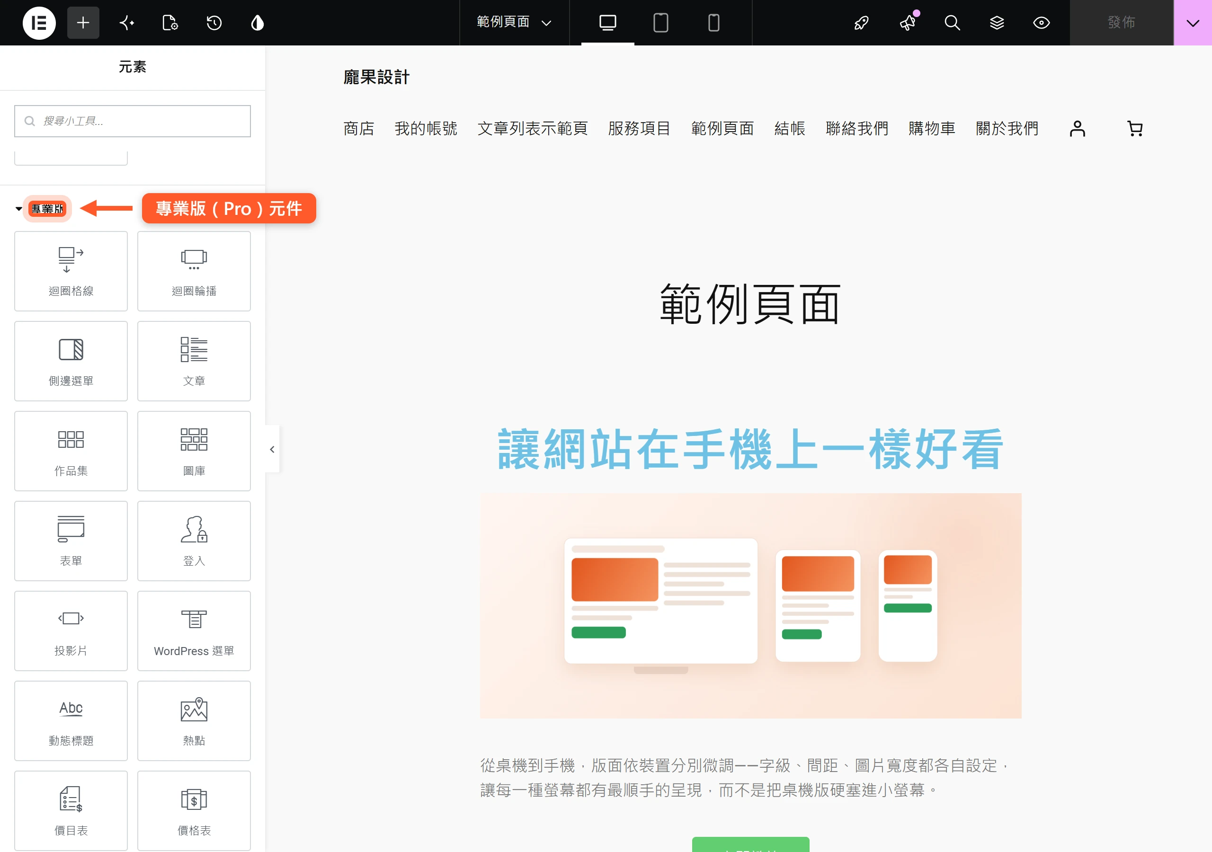Switch to mobile preview mode
The width and height of the screenshot is (1212, 852).
coord(713,23)
